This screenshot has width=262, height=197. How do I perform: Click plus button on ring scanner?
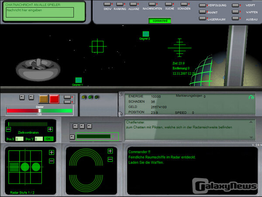point(110,151)
